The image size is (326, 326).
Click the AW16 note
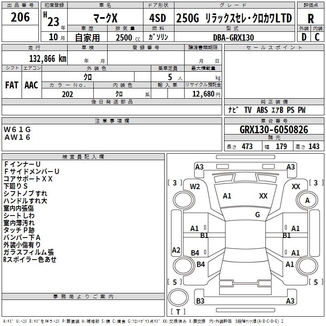[x=18, y=137]
